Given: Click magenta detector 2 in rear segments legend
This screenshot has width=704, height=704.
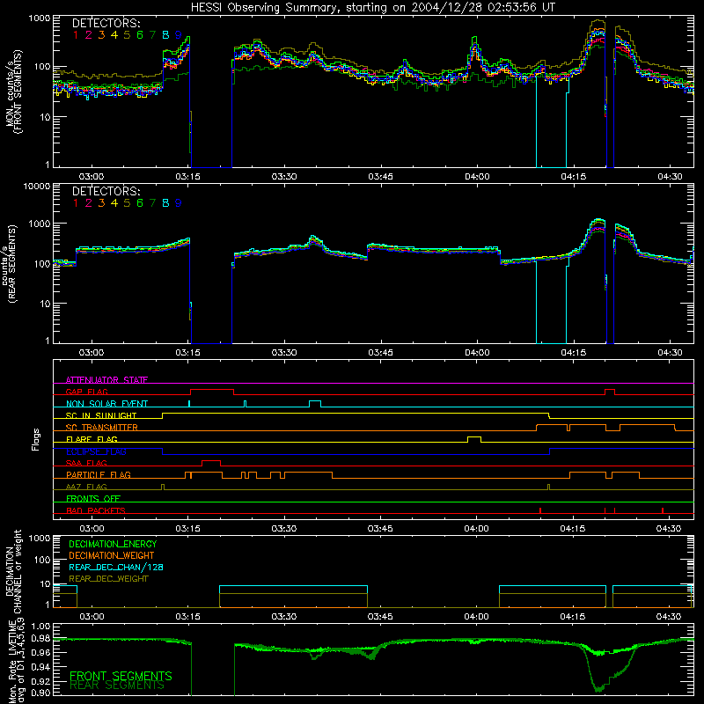Looking at the screenshot, I should coord(89,203).
